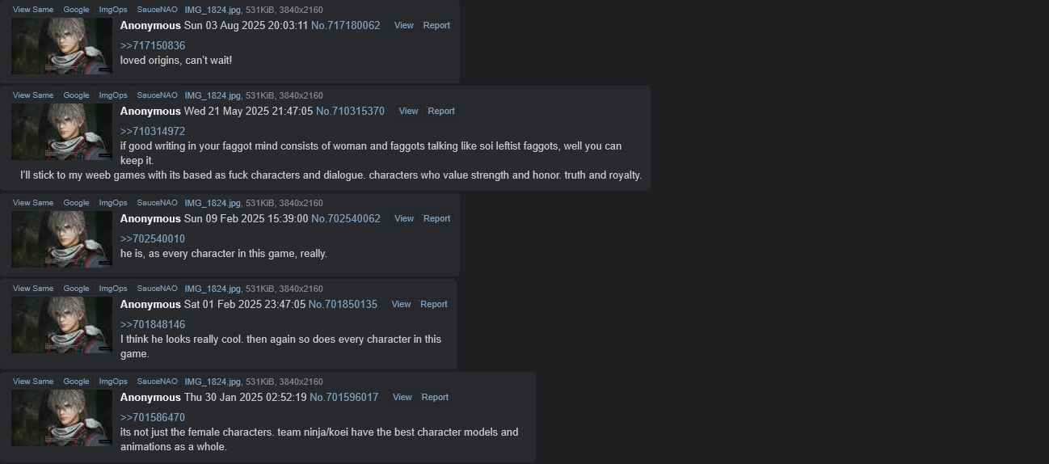This screenshot has width=1049, height=464.
Task: Click SauceNAO link in the first post
Action: pos(157,10)
